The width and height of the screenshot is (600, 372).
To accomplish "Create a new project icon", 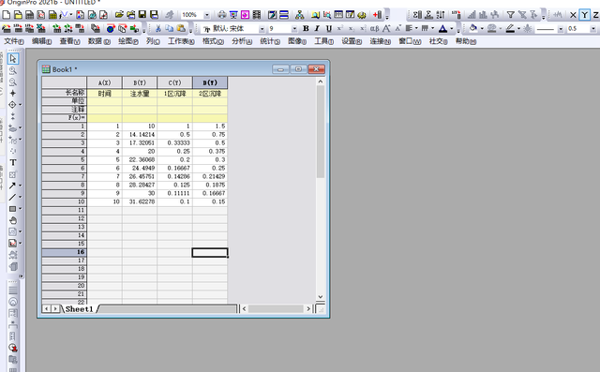I will click(7, 15).
